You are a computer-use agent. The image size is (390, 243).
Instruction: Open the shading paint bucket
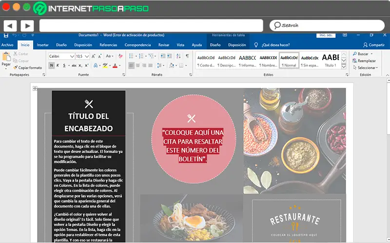point(172,66)
